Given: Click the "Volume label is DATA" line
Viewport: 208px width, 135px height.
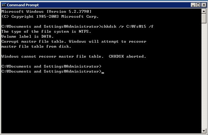Looking at the screenshot, I should point(27,36).
